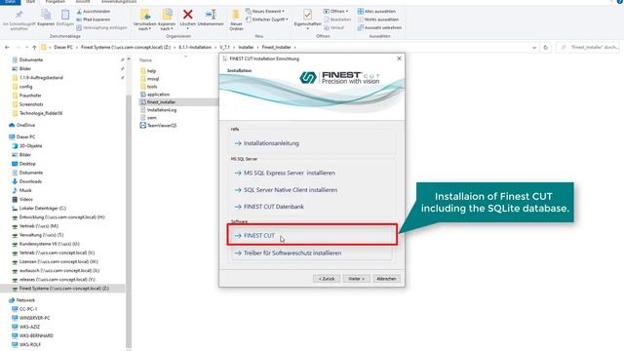Choose Nichts auswählen
Image resolution: width=624 pixels, height=351 pixels.
pyautogui.click(x=378, y=19)
